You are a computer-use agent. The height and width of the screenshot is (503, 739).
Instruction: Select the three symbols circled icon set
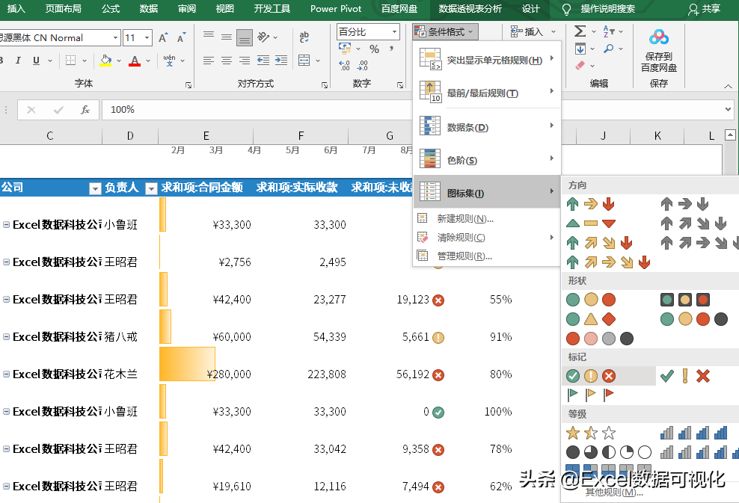point(591,376)
